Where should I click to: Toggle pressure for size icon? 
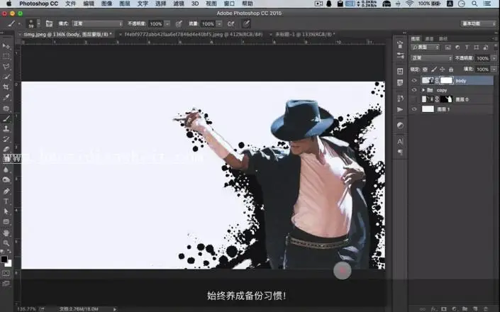(x=246, y=23)
